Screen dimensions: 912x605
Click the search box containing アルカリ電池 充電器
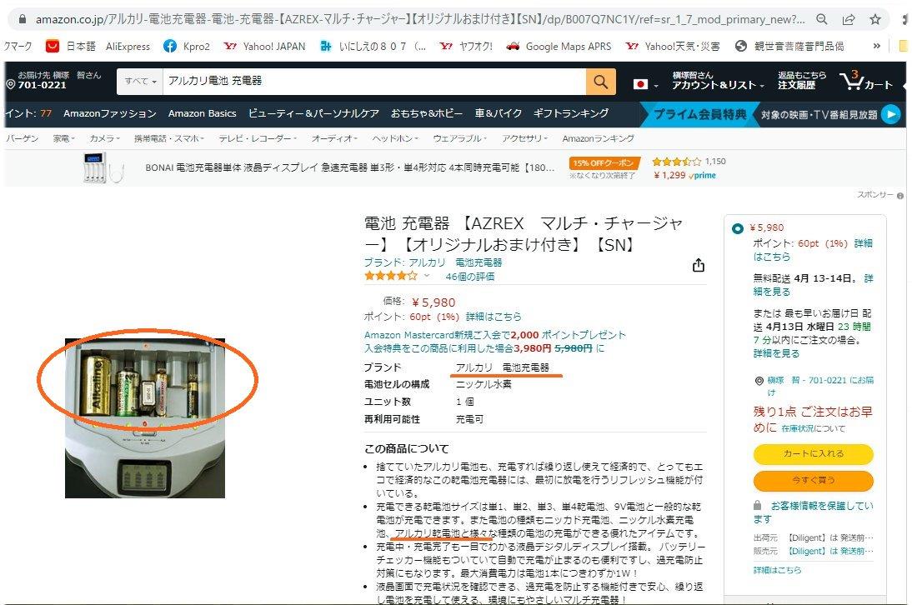click(x=374, y=82)
